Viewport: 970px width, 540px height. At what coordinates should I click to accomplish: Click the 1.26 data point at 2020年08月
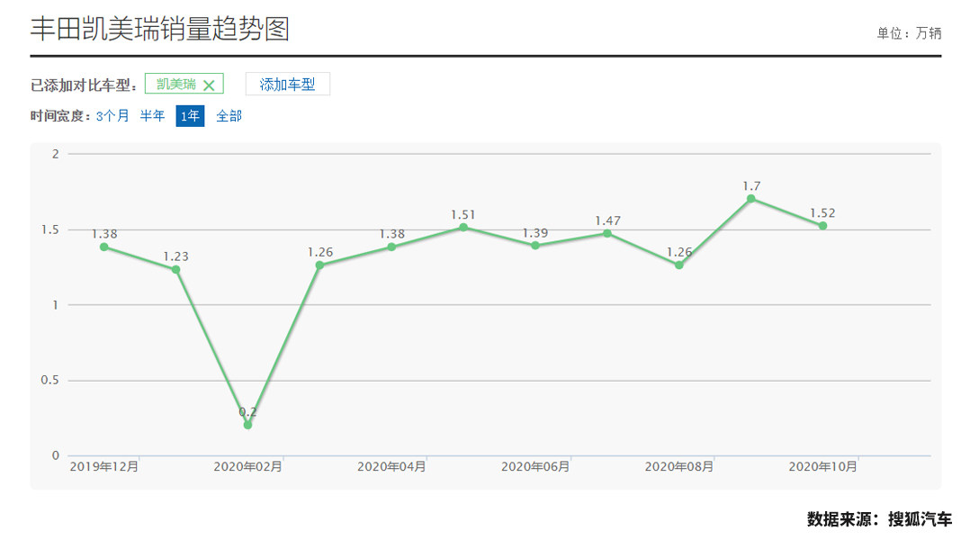click(x=679, y=265)
